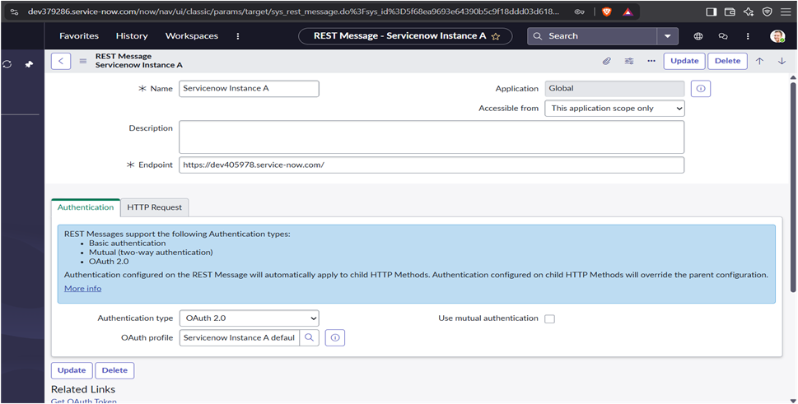Screen dimensions: 798x404
Task: Click the bottom Delete button
Action: (114, 370)
